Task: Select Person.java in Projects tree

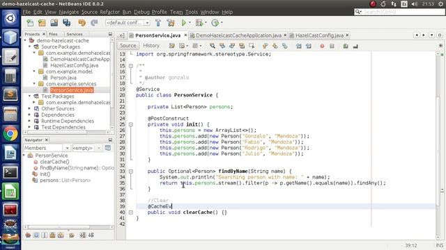Action: pyautogui.click(x=63, y=78)
